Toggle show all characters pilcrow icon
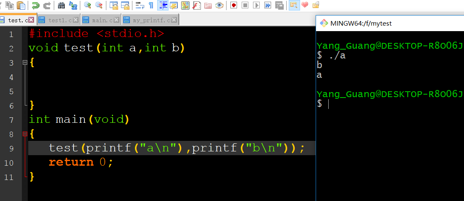The image size is (464, 201). 151,5
